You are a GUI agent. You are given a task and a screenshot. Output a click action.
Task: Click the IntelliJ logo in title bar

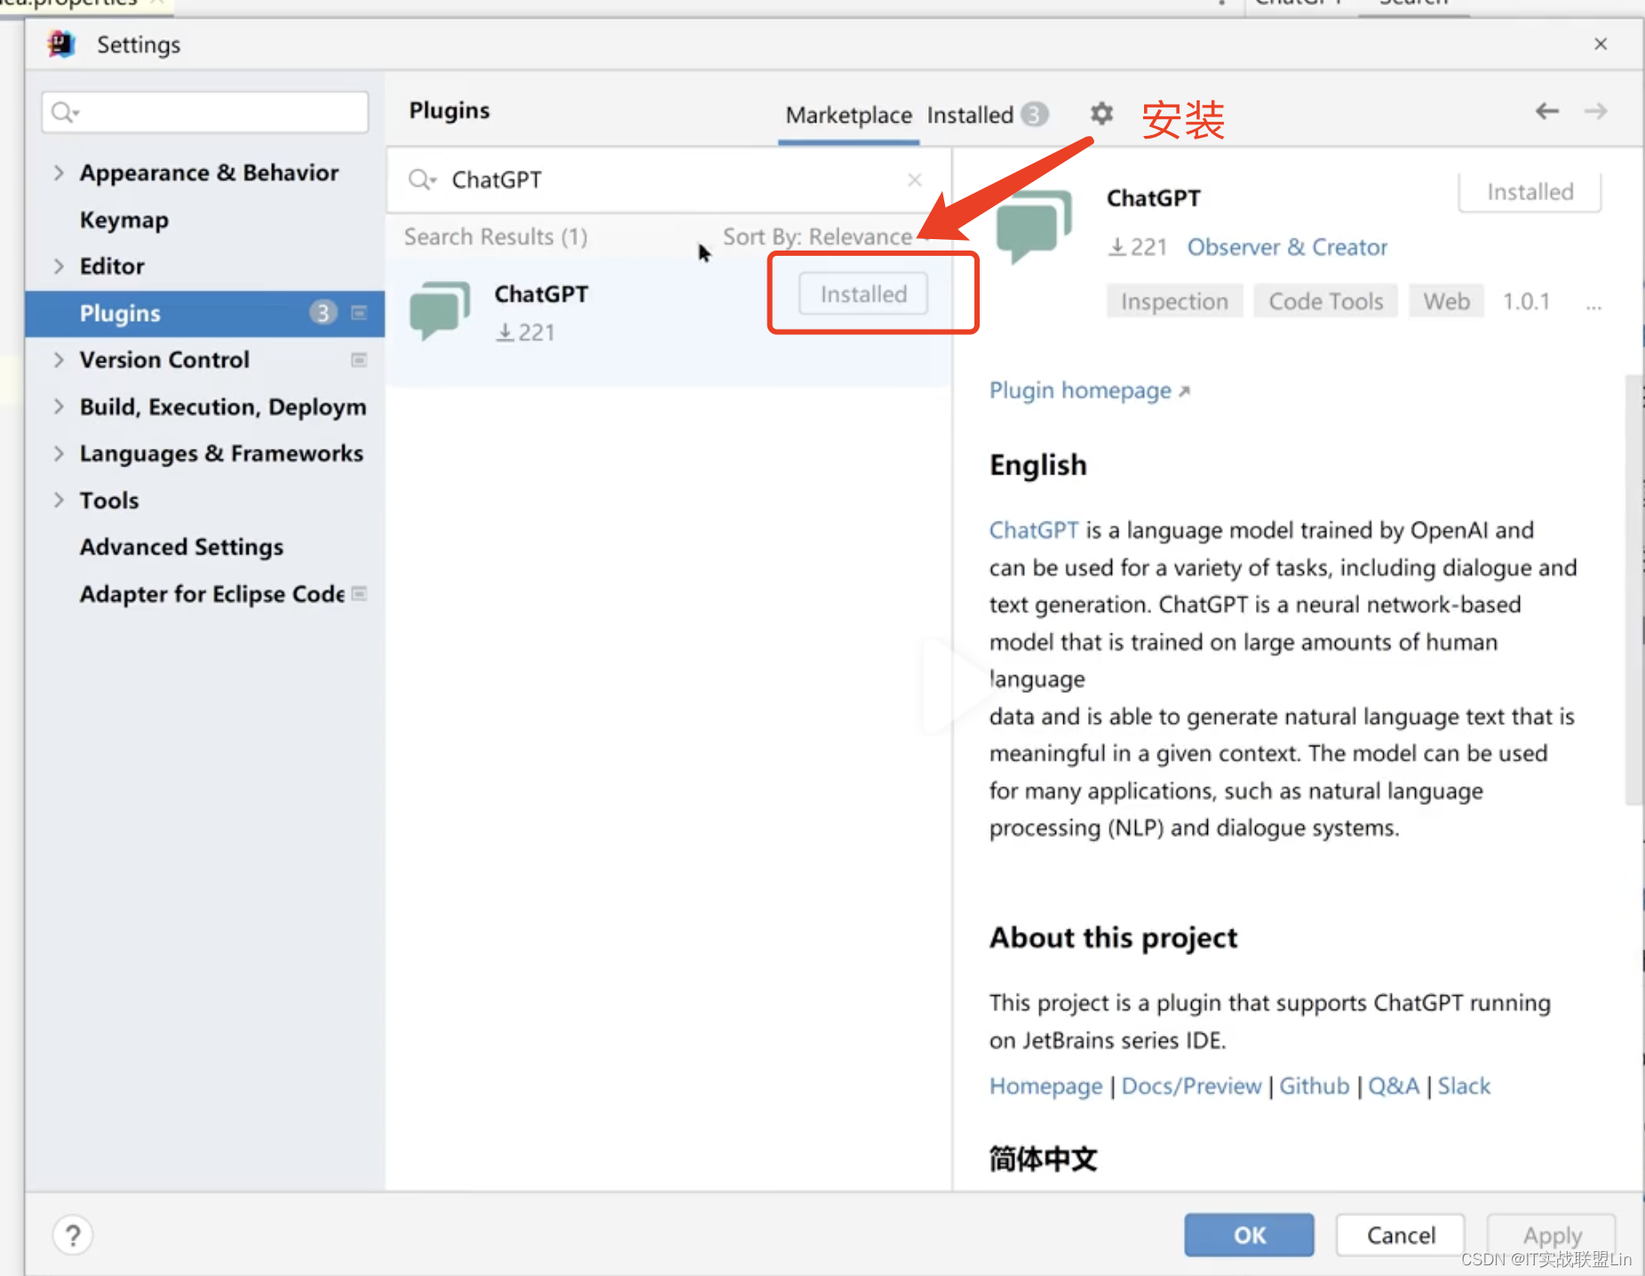point(61,44)
